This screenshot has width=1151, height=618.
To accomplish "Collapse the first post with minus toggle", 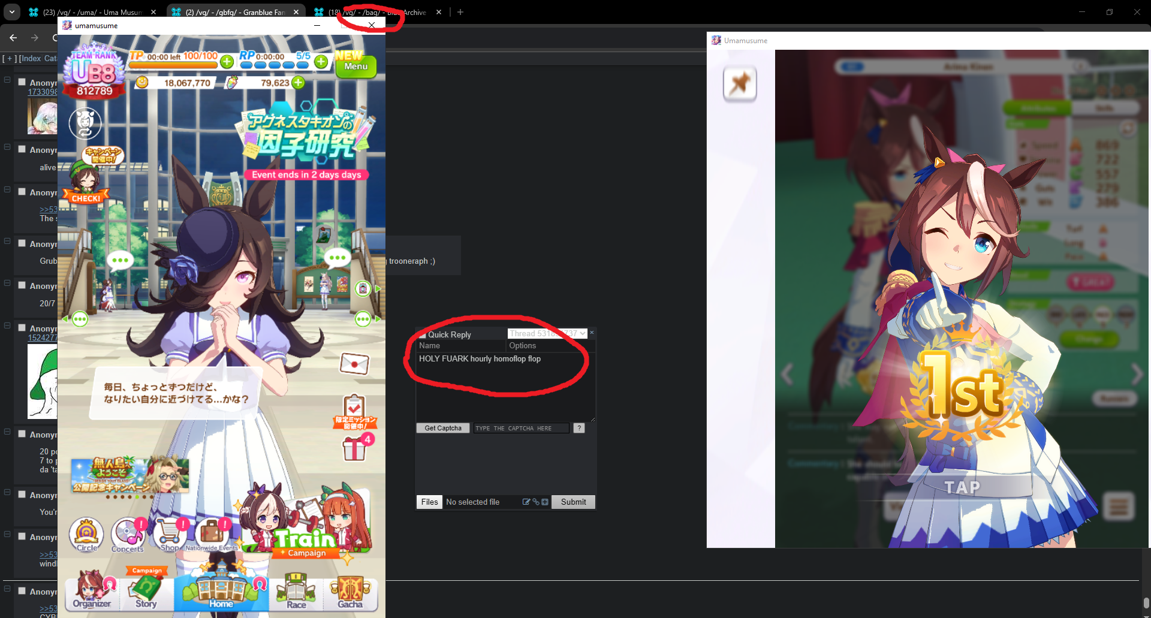I will click(x=7, y=79).
